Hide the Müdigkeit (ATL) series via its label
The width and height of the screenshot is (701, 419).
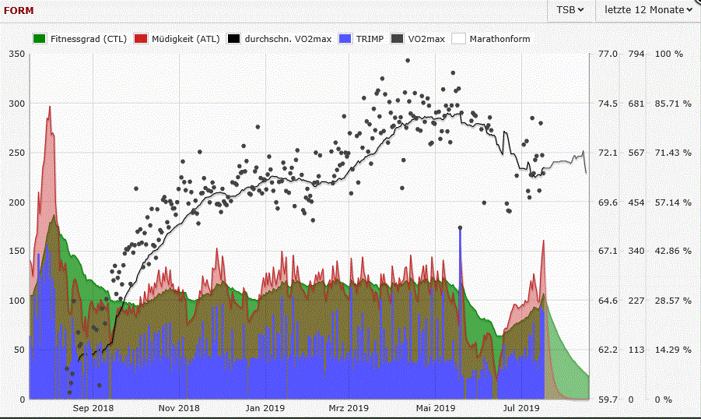coord(186,38)
